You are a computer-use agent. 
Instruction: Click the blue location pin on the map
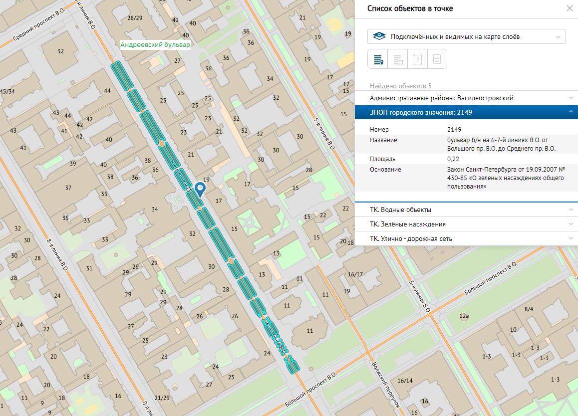coord(200,189)
